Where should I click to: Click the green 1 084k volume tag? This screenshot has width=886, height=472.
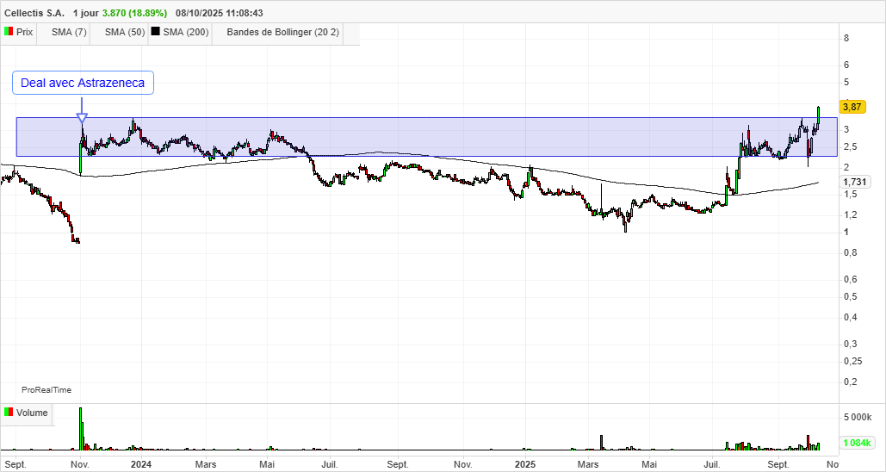click(856, 443)
